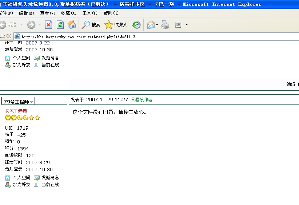
Task: Open Mail button dropdown arrow
Action: pyautogui.click(x=157, y=25)
